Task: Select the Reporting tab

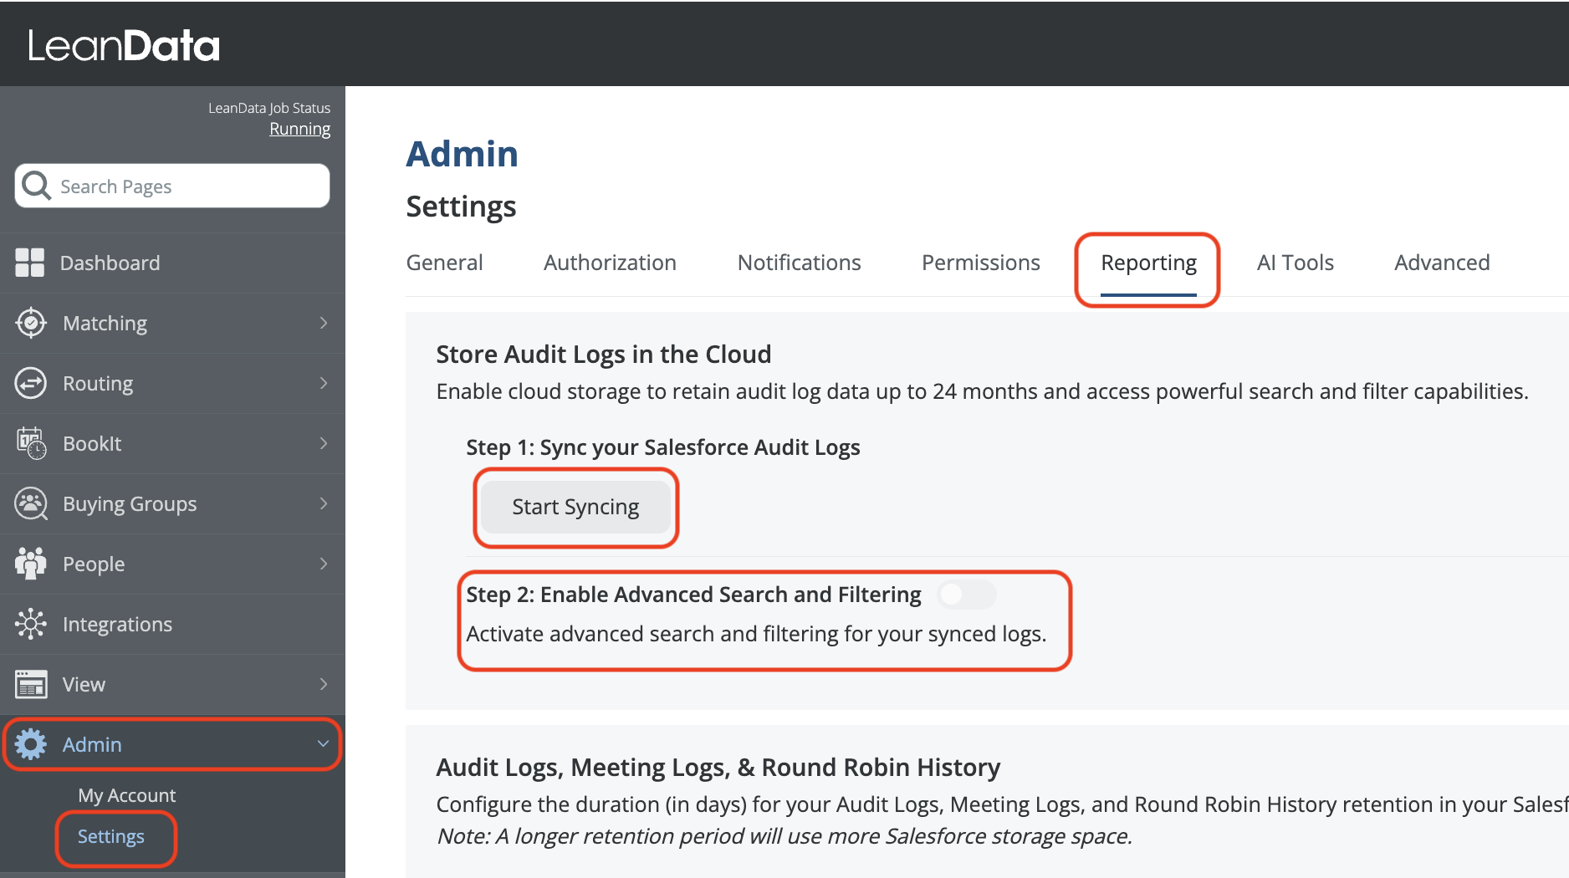Action: pos(1148,263)
